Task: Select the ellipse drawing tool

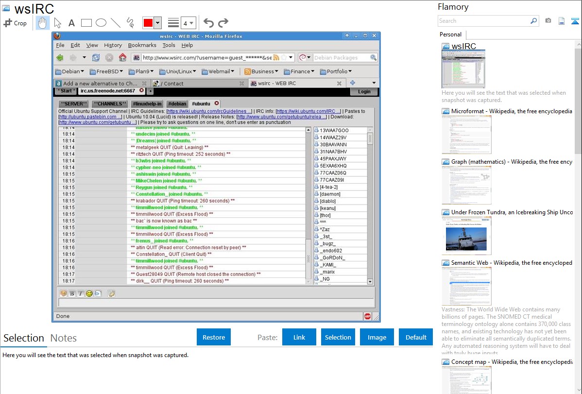Action: click(101, 23)
